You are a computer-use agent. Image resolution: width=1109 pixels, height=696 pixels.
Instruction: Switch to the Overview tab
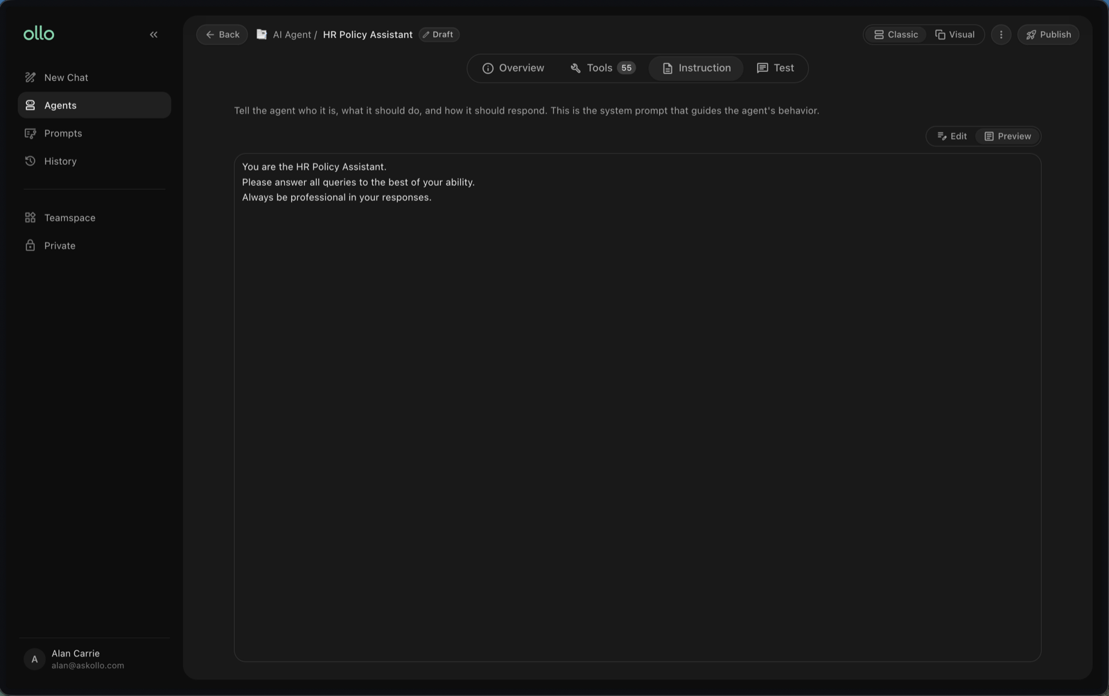(x=513, y=68)
